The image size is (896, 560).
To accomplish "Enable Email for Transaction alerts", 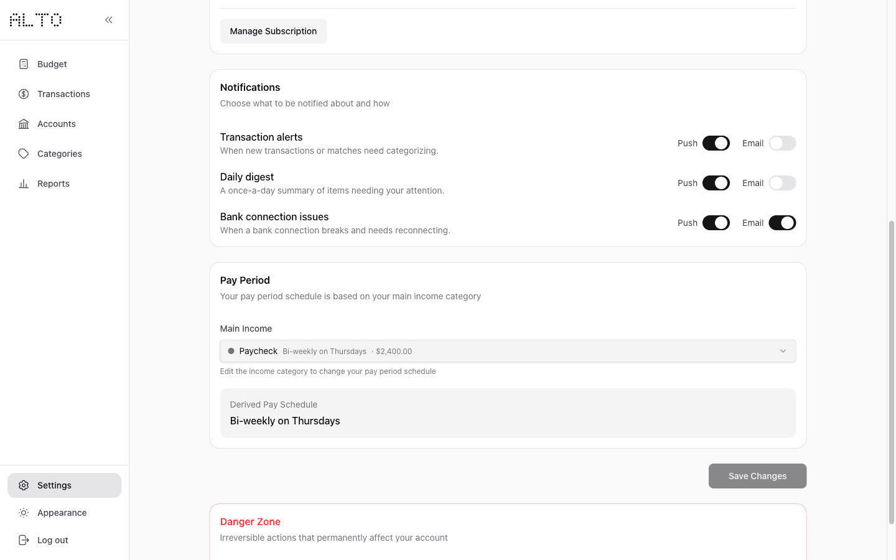I will (x=782, y=143).
